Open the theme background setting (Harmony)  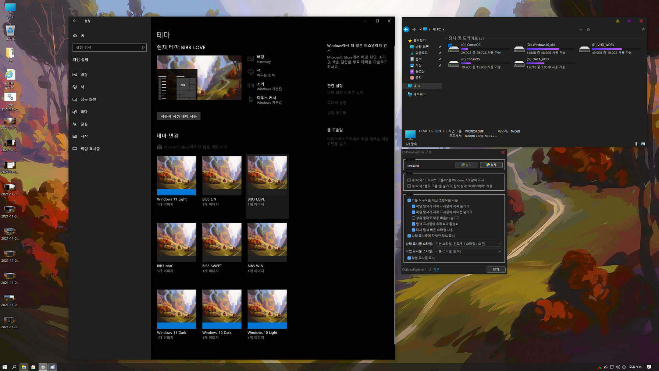[x=260, y=59]
